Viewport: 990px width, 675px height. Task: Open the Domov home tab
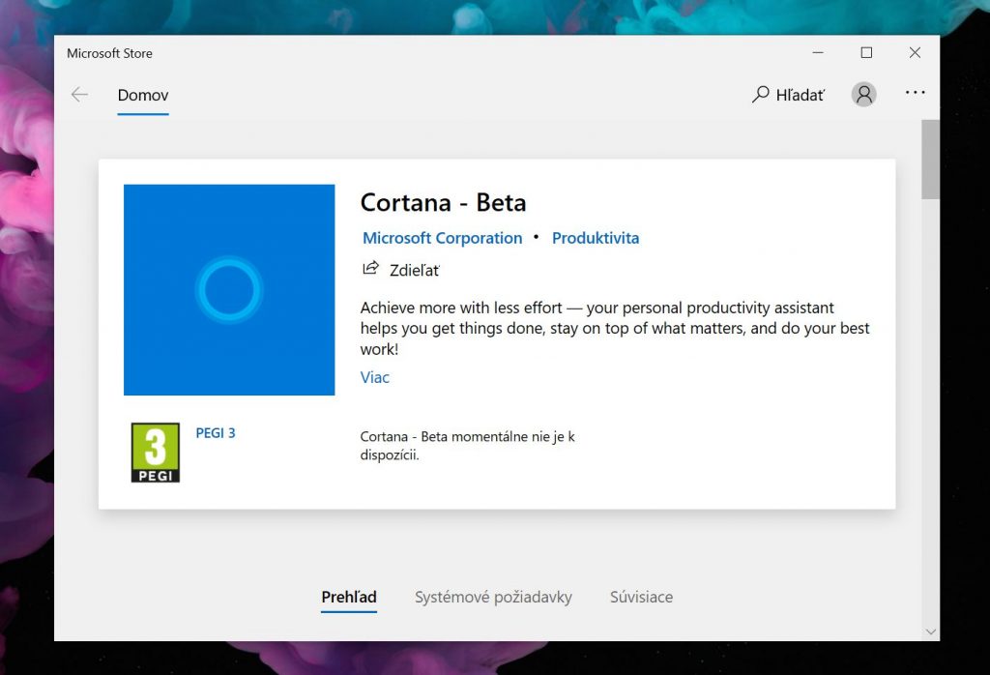143,96
